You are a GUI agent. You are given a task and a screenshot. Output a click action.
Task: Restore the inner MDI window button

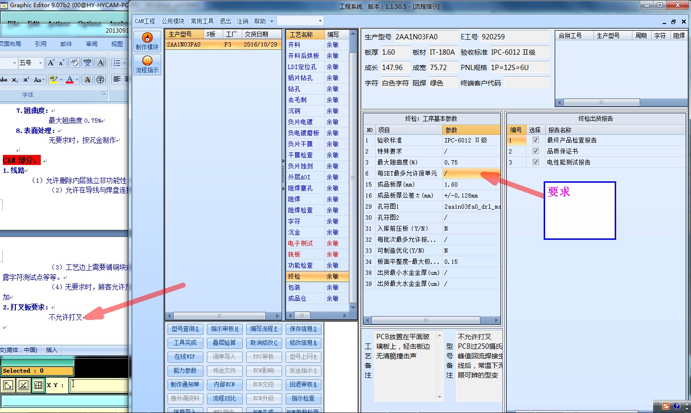coord(674,22)
